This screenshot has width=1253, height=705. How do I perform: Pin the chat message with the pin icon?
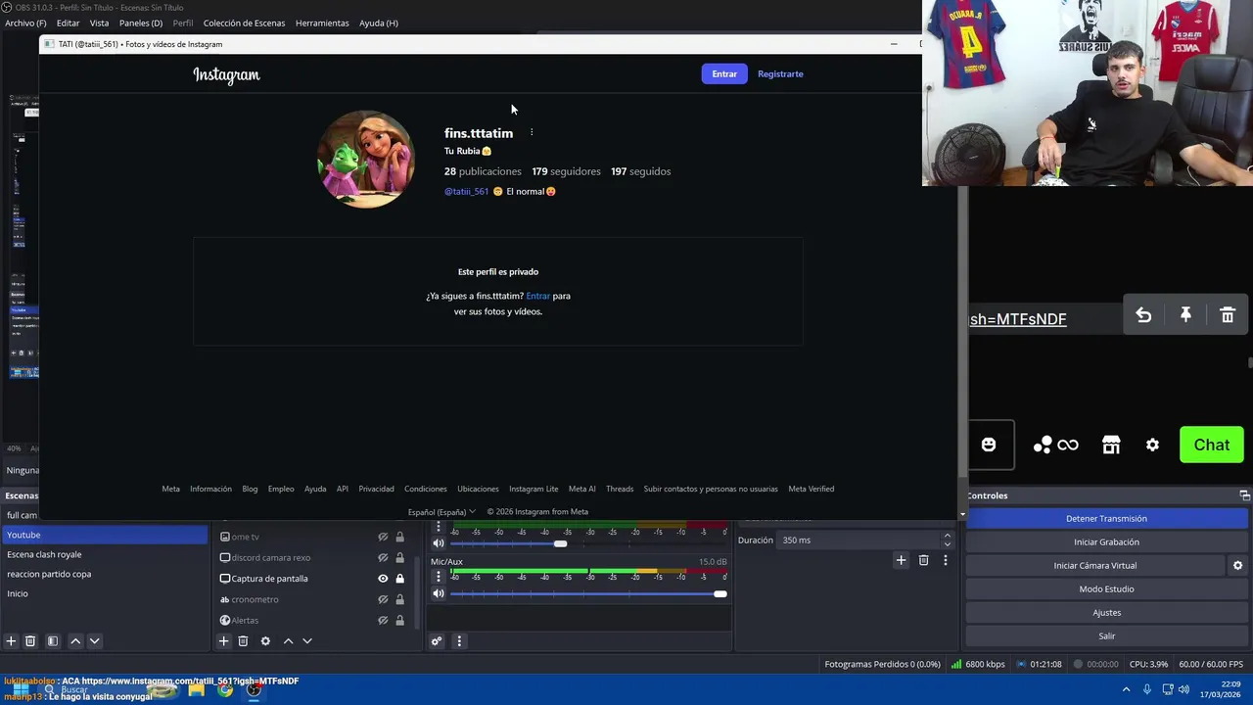(x=1185, y=315)
